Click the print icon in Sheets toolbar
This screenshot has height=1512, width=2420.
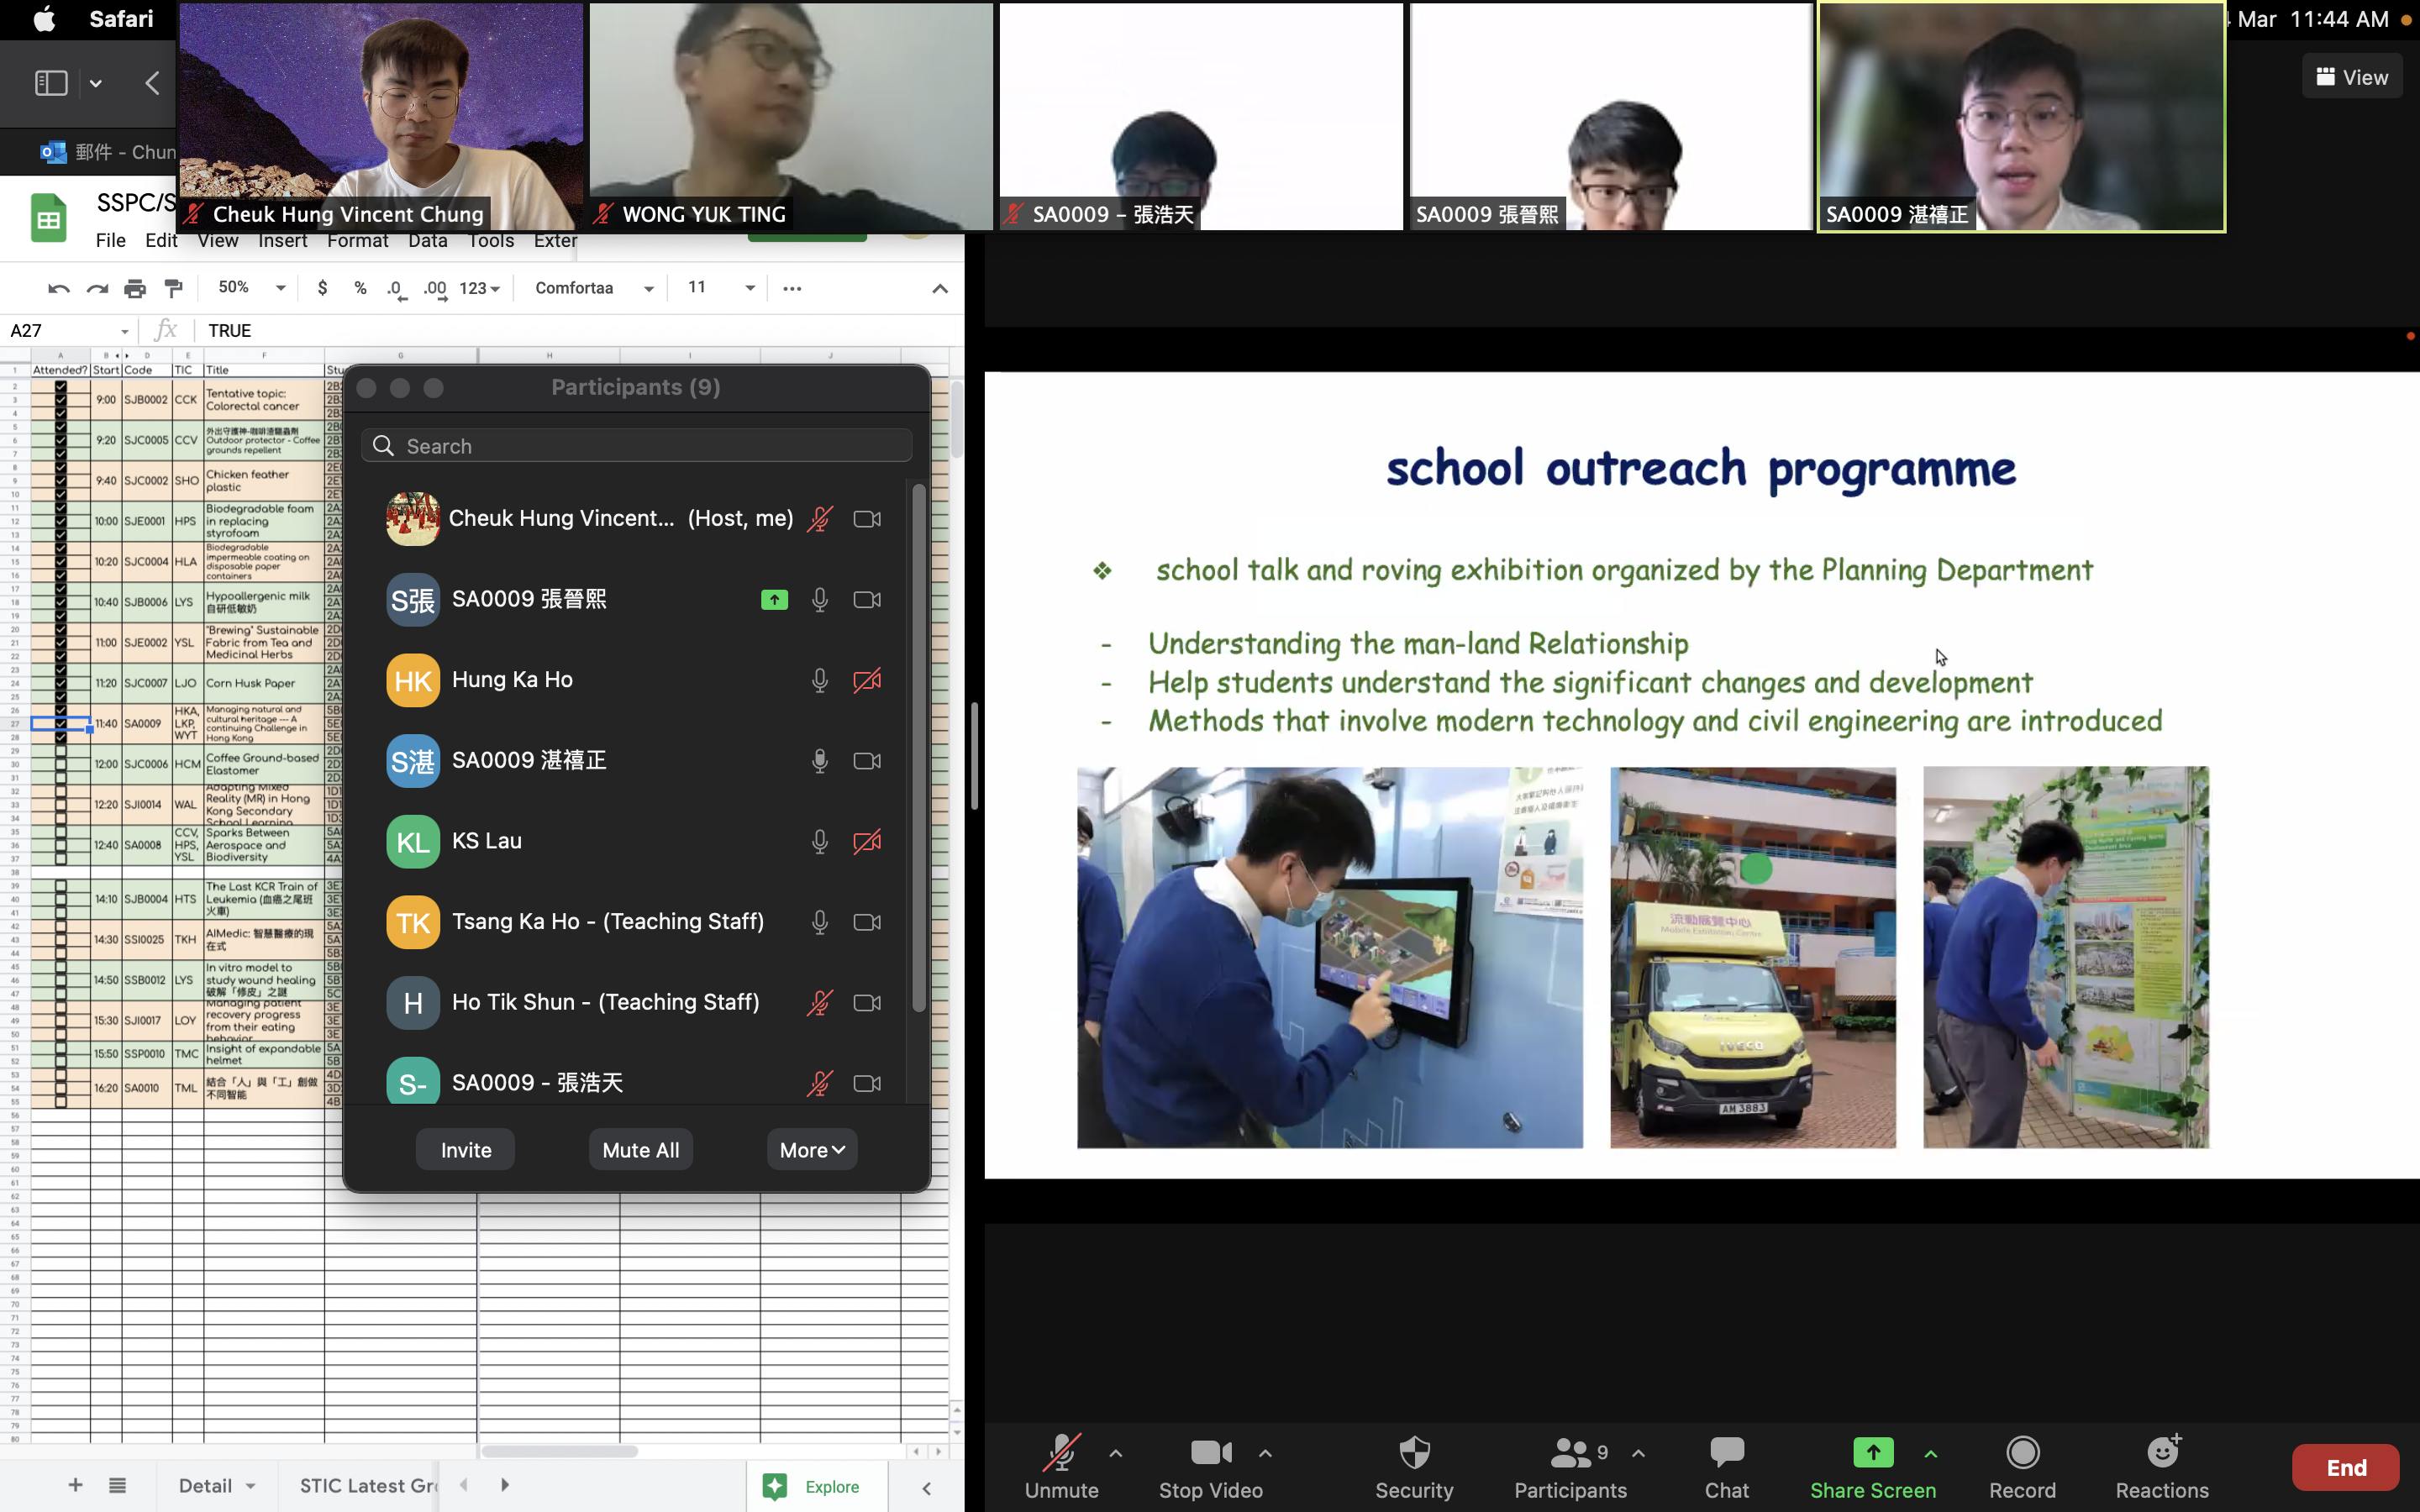(x=135, y=289)
